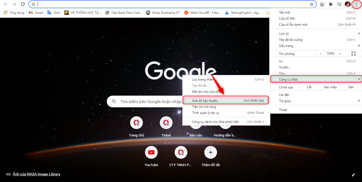Collapse the Công cụ khác submenu

pos(316,79)
